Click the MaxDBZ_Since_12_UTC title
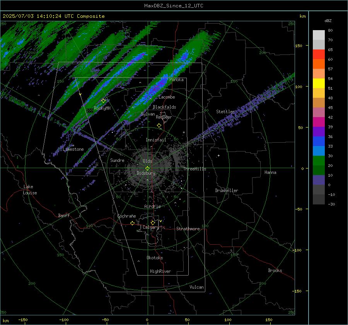 click(x=174, y=6)
